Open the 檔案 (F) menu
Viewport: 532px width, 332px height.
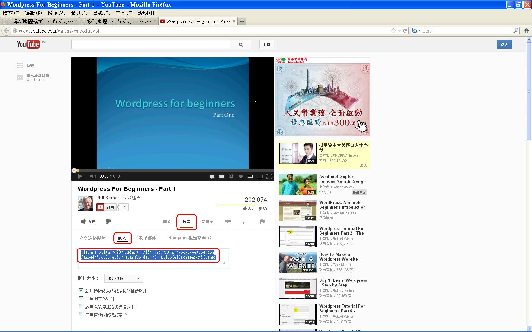point(11,13)
